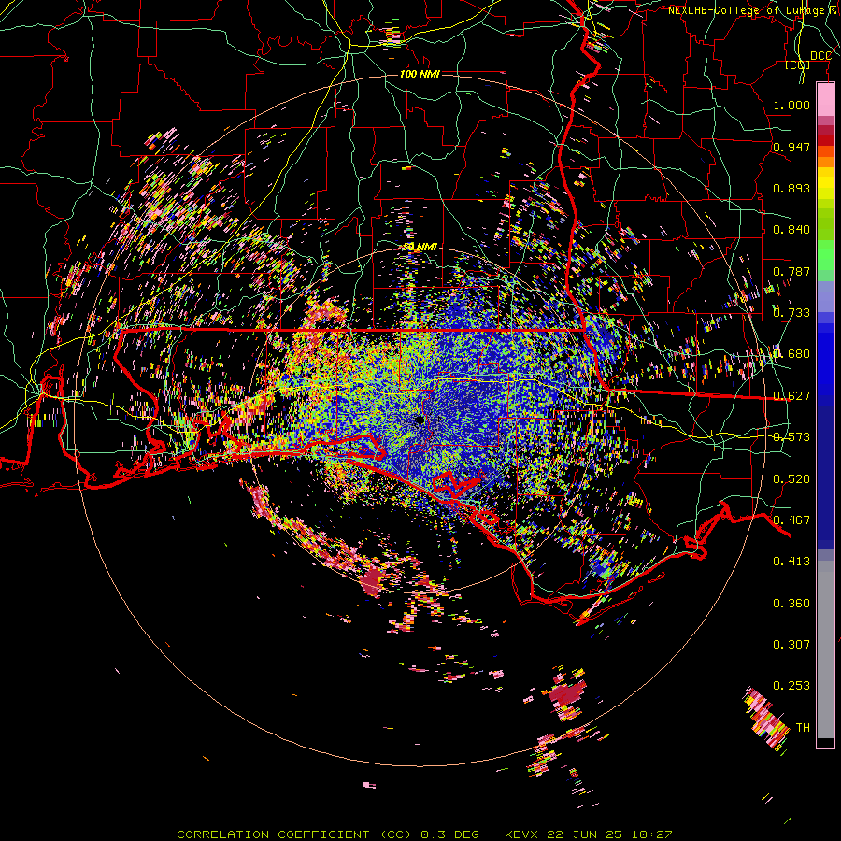Click the 0.520 legend value
This screenshot has width=841, height=841.
coord(791,479)
